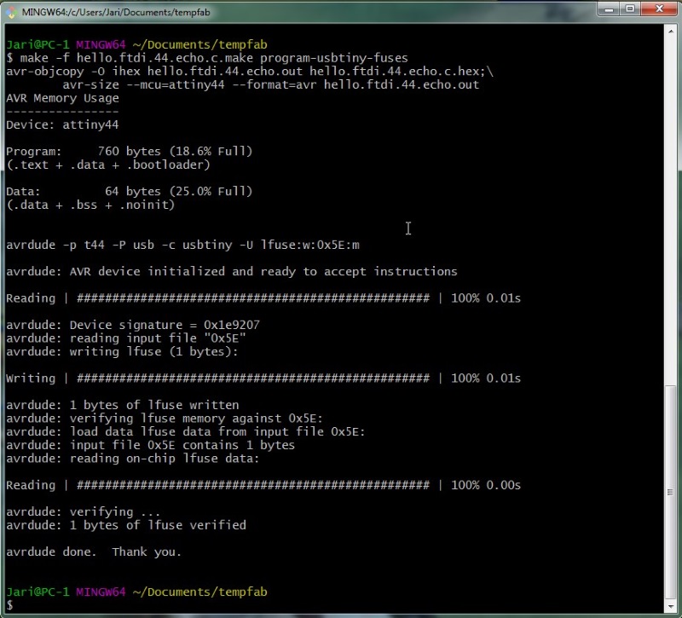Screen dimensions: 682x618
Task: Minimize the MINGW64 terminal window
Action: (x=609, y=9)
